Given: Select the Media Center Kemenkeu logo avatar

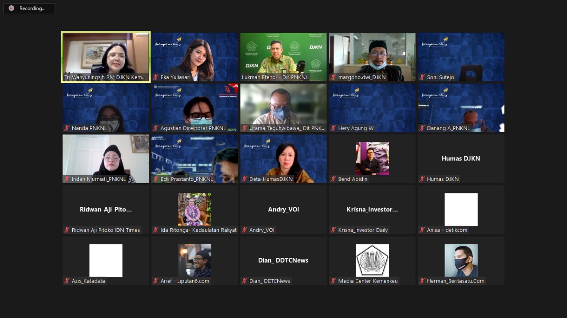Looking at the screenshot, I should pos(372,260).
